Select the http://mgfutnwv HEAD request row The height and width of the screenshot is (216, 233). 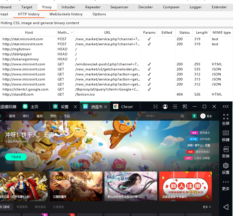point(116,49)
